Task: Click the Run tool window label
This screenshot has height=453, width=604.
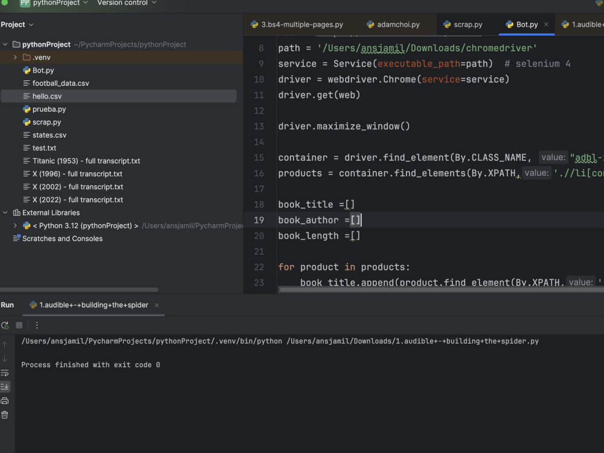Action: click(7, 305)
